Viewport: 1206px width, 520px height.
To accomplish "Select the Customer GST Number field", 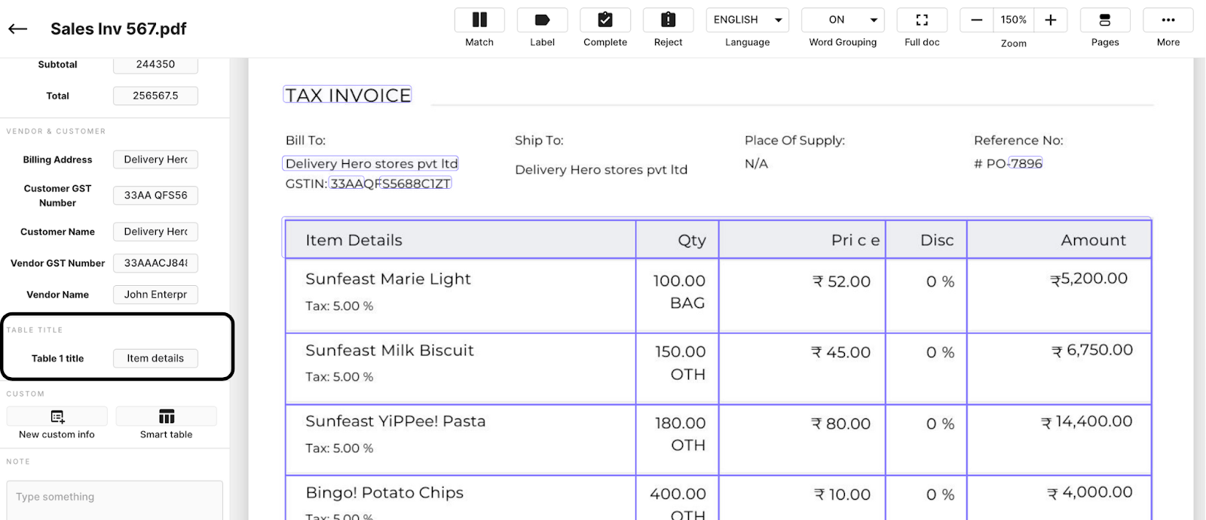I will click(x=155, y=195).
